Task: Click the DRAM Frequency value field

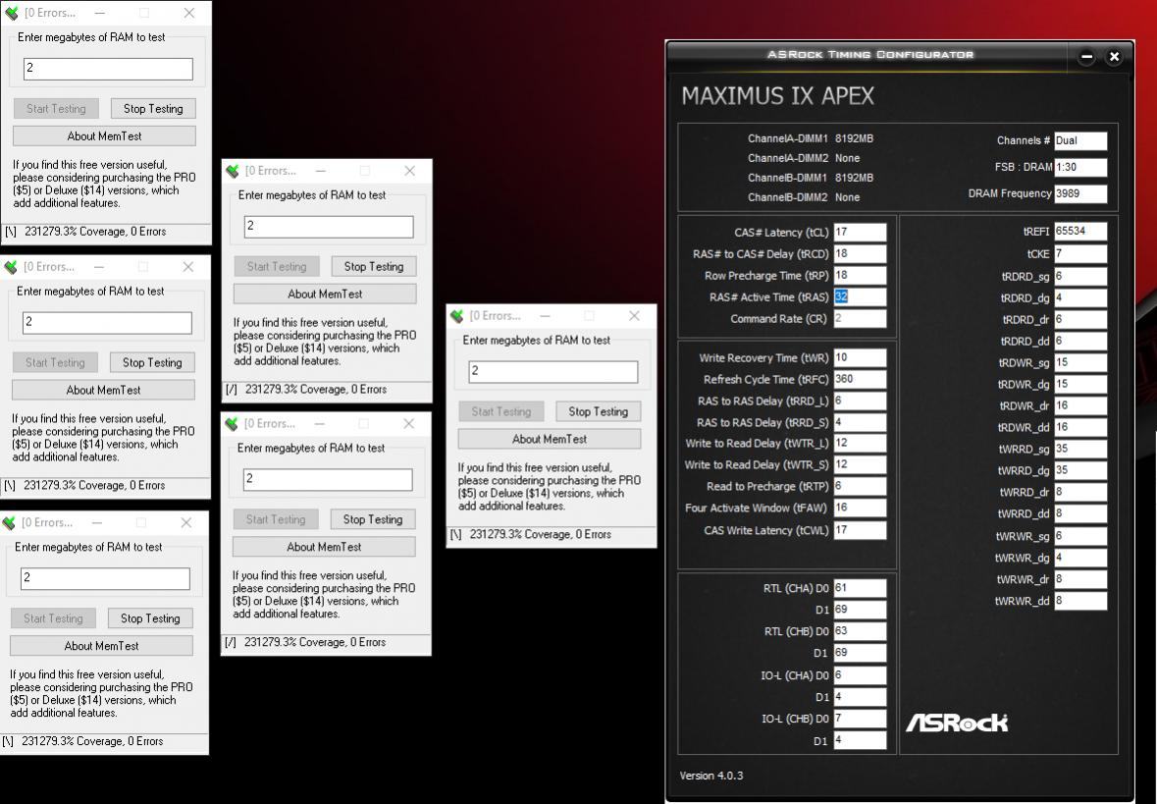Action: (x=1080, y=193)
